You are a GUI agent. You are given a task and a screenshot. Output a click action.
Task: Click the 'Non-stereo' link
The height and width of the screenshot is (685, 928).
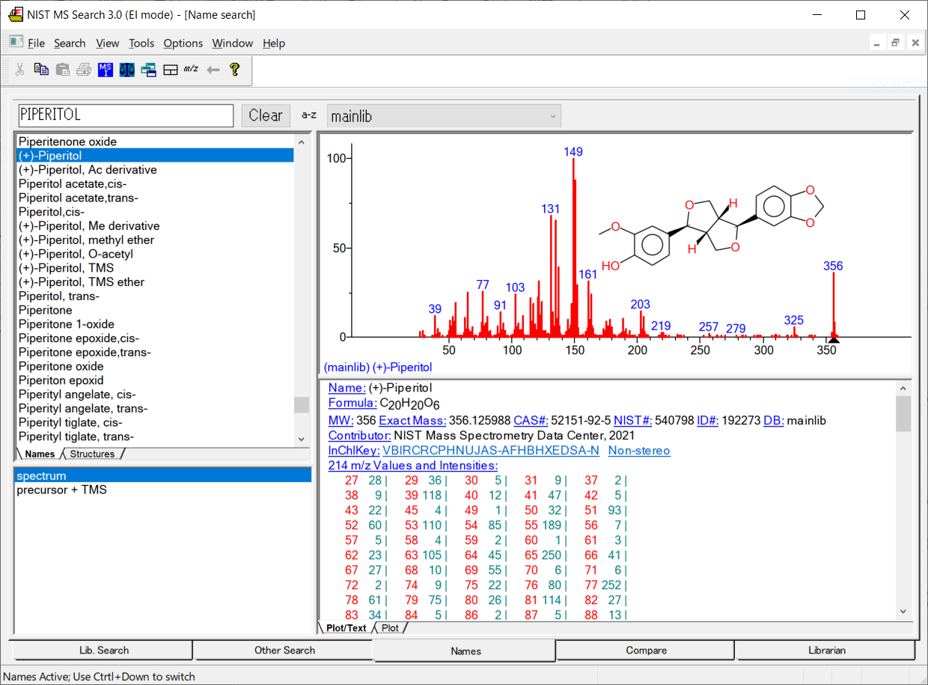[639, 451]
